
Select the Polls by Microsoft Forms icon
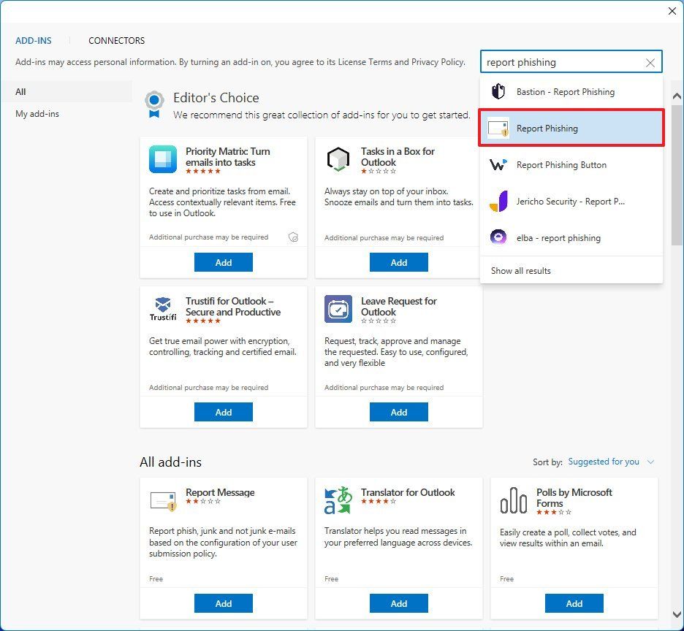[x=513, y=500]
